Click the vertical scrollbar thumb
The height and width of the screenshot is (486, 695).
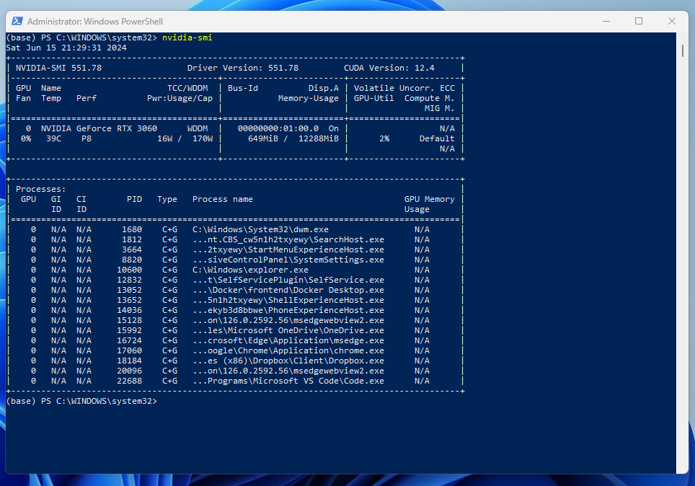tap(682, 50)
